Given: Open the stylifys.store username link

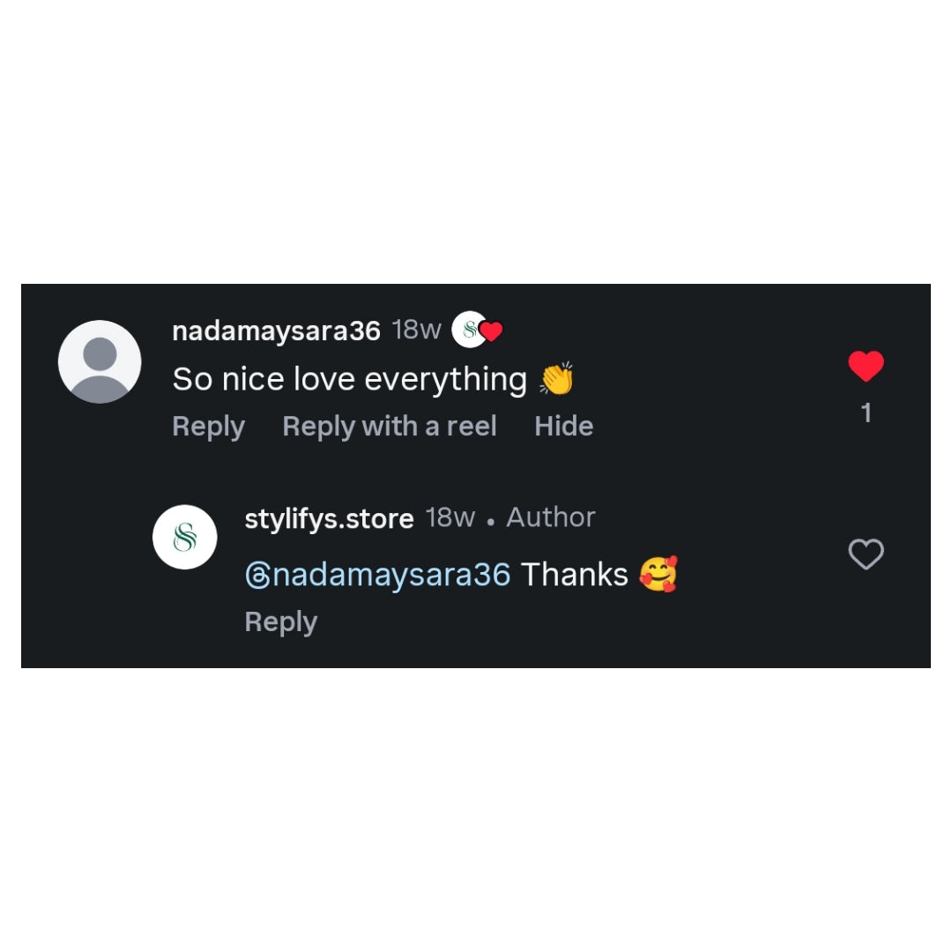Looking at the screenshot, I should pyautogui.click(x=329, y=519).
